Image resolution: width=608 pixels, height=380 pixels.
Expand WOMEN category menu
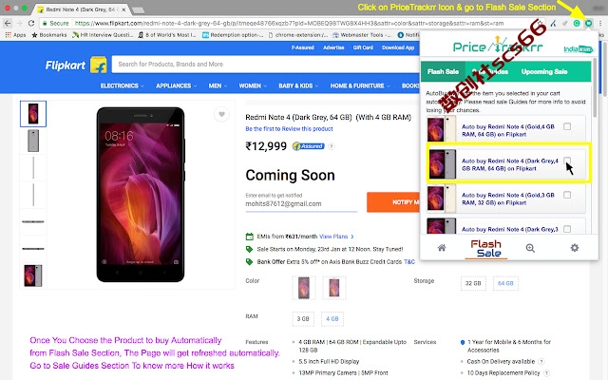pyautogui.click(x=253, y=85)
